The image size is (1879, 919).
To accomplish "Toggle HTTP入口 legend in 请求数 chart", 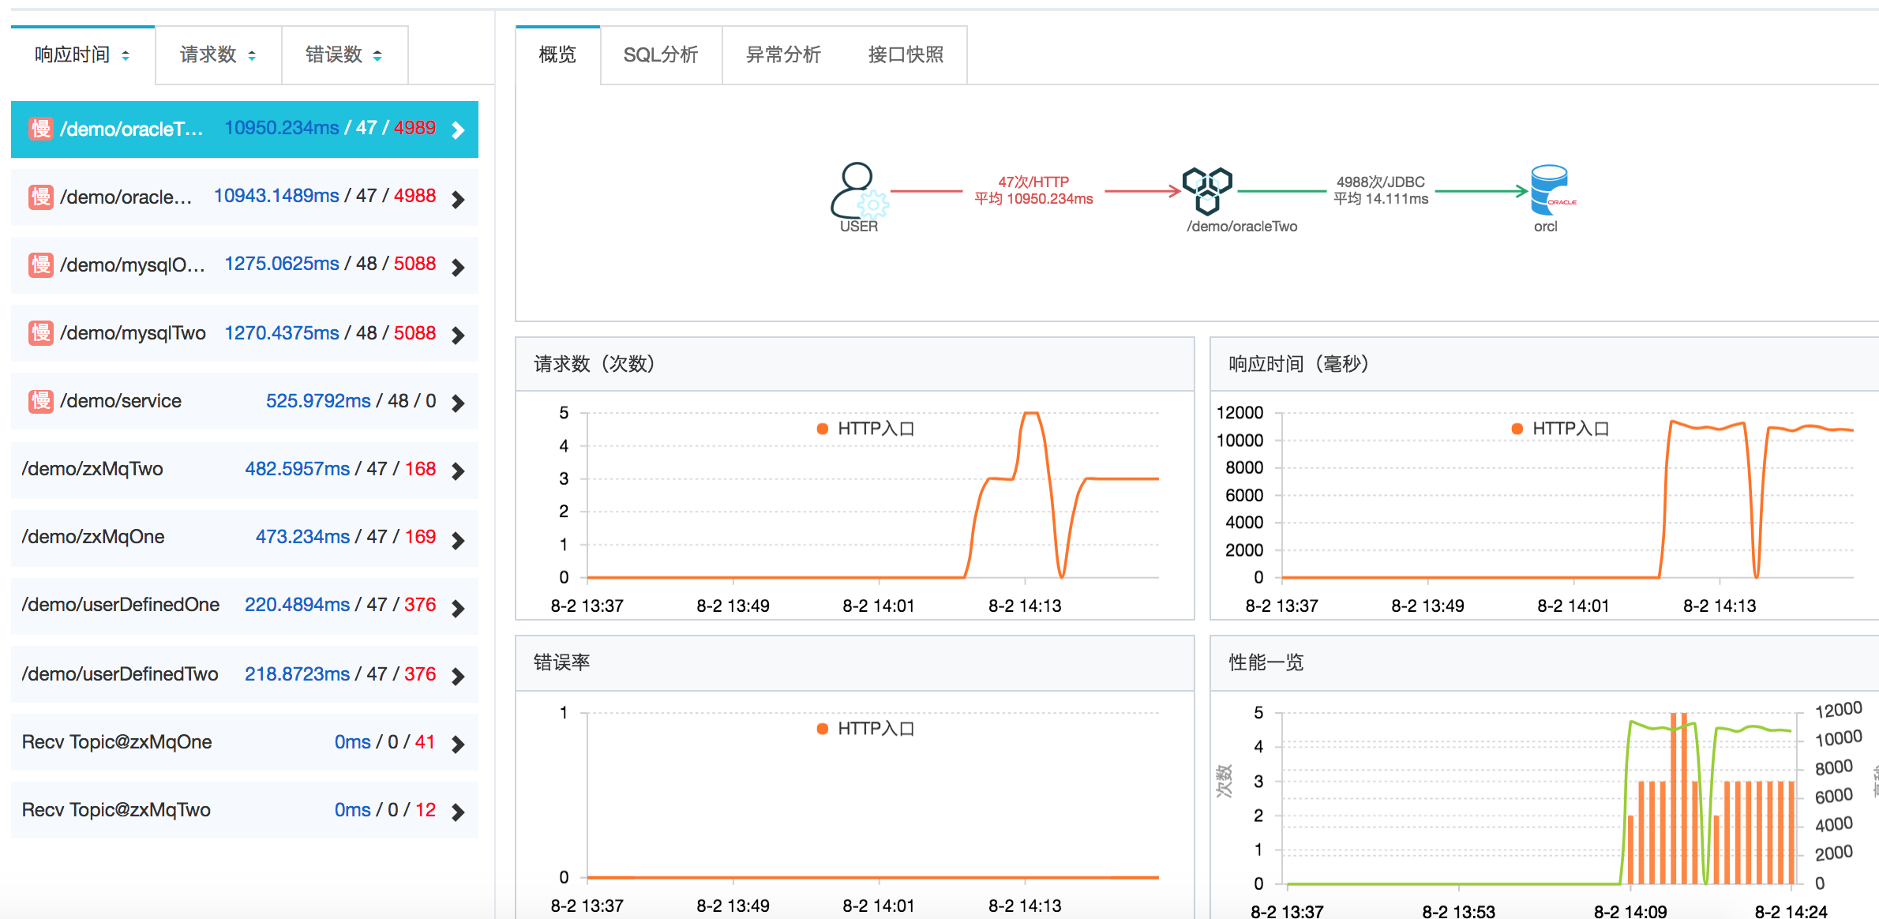I will (x=865, y=429).
